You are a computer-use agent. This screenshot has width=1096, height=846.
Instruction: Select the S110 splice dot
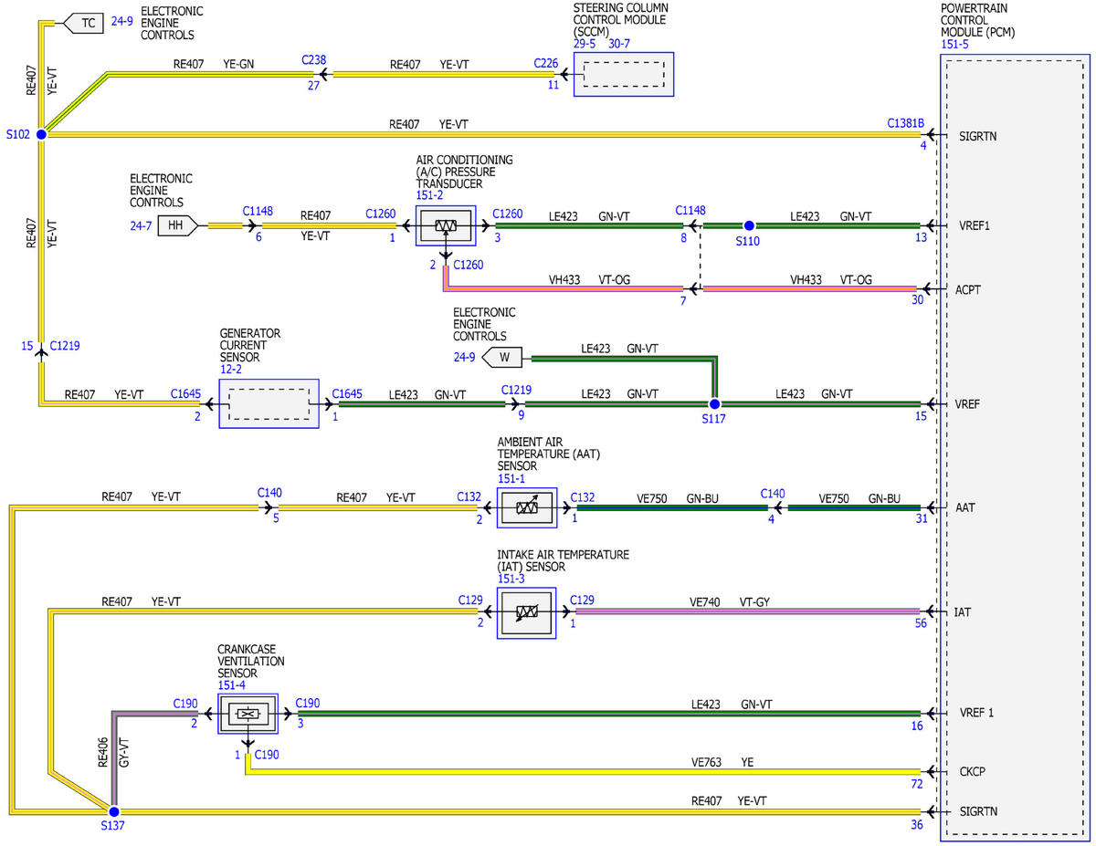coord(749,225)
